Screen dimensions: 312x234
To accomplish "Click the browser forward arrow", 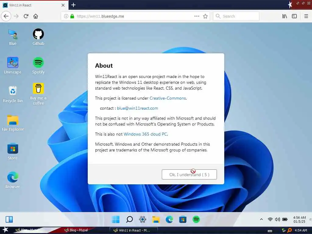I will tap(16, 16).
